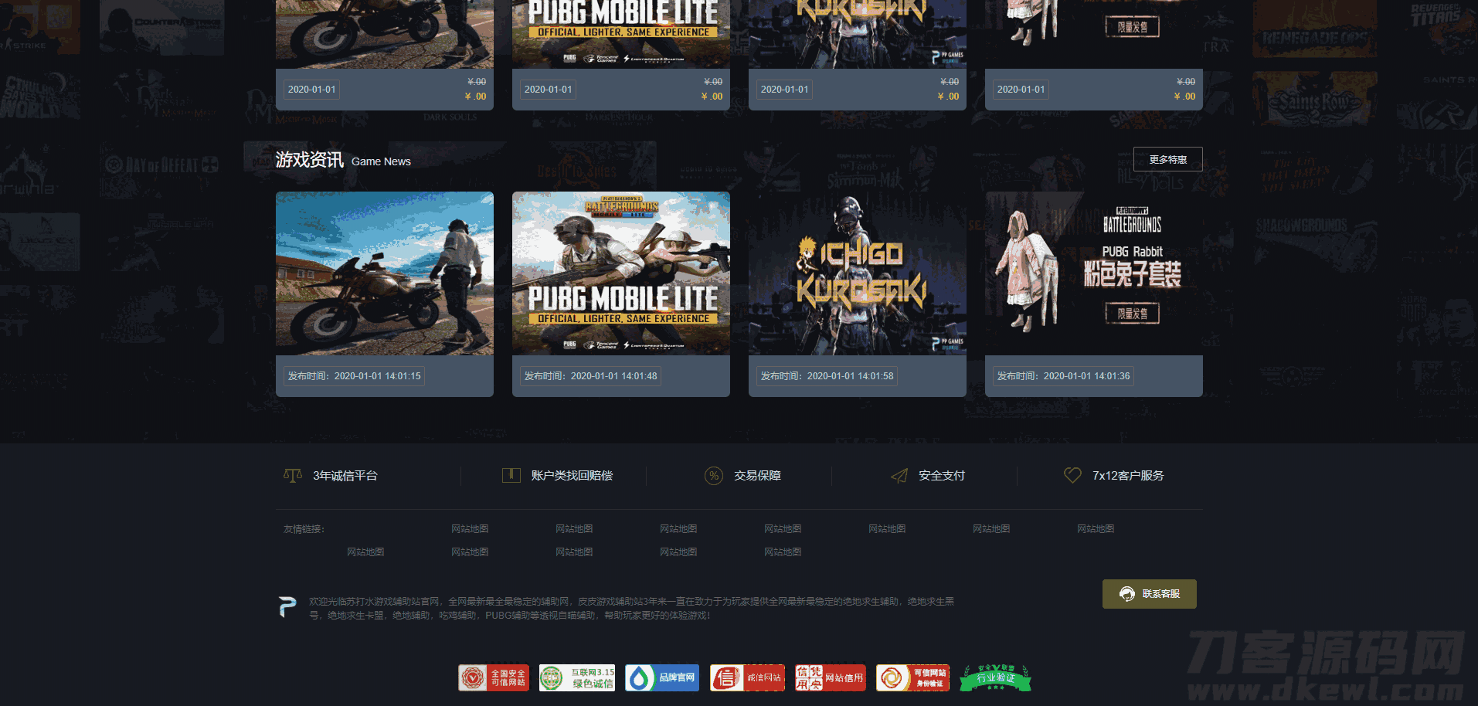
Task: Click the book icon beside 账户类找回赔偿
Action: click(511, 475)
